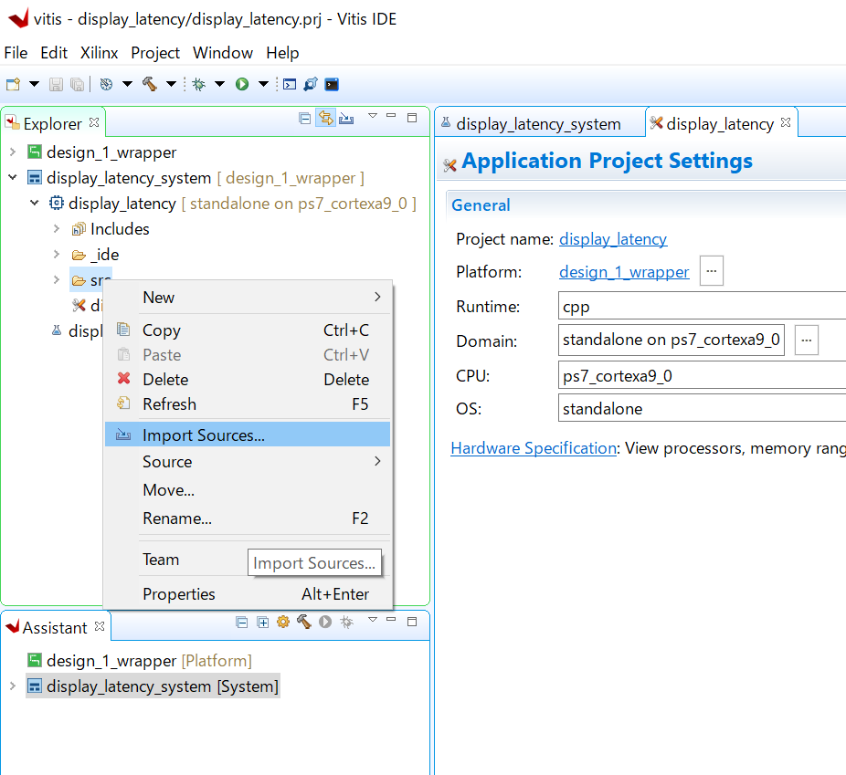Click Collapse All in Explorer panel
The image size is (846, 775).
click(305, 118)
